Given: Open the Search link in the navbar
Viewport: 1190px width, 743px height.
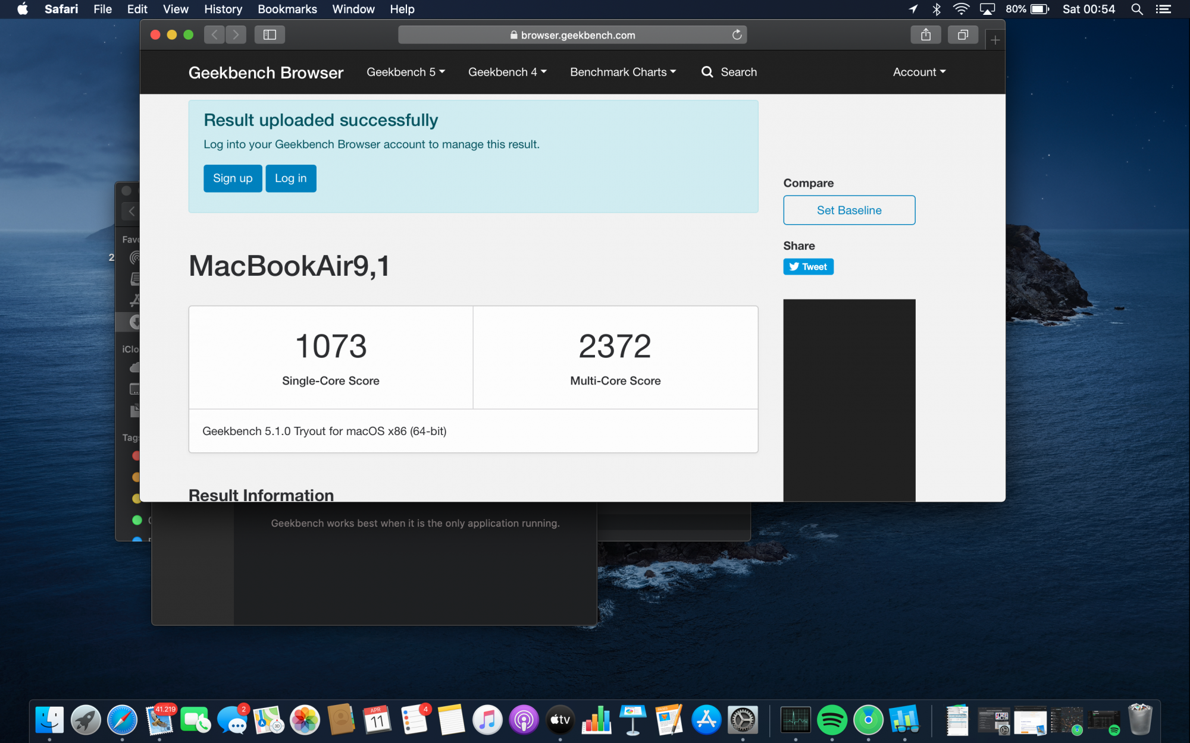Looking at the screenshot, I should tap(729, 72).
